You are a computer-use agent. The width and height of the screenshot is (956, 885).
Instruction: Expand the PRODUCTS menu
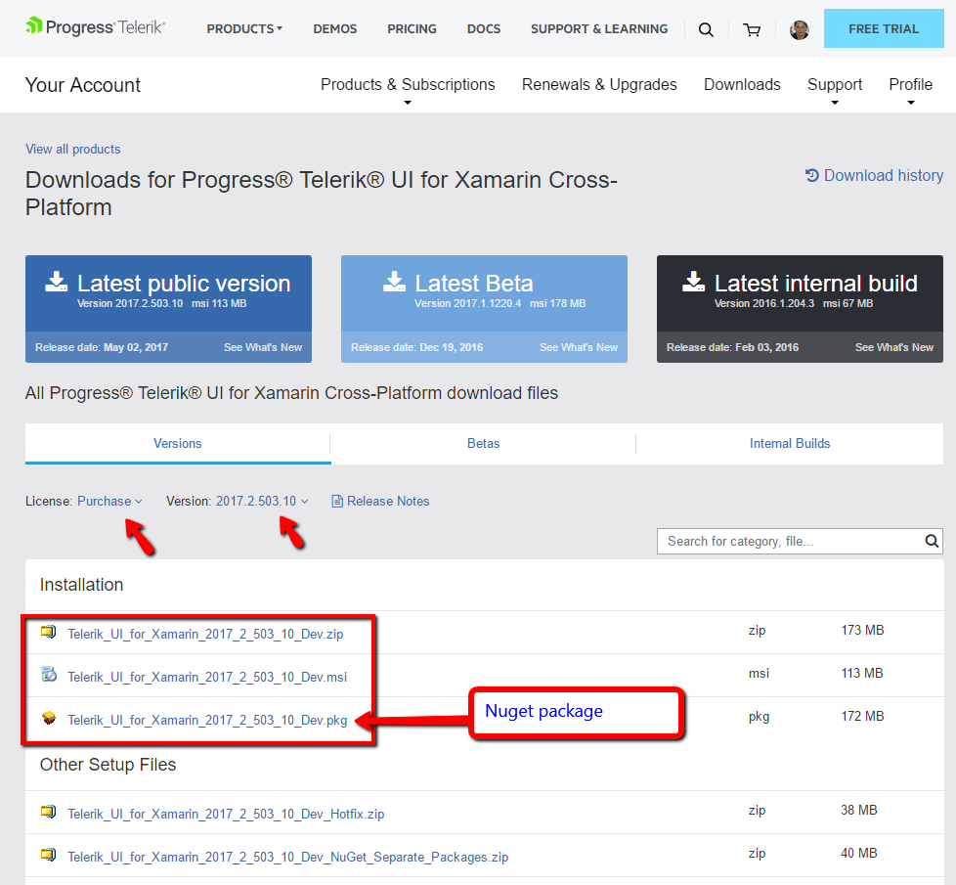click(x=244, y=28)
